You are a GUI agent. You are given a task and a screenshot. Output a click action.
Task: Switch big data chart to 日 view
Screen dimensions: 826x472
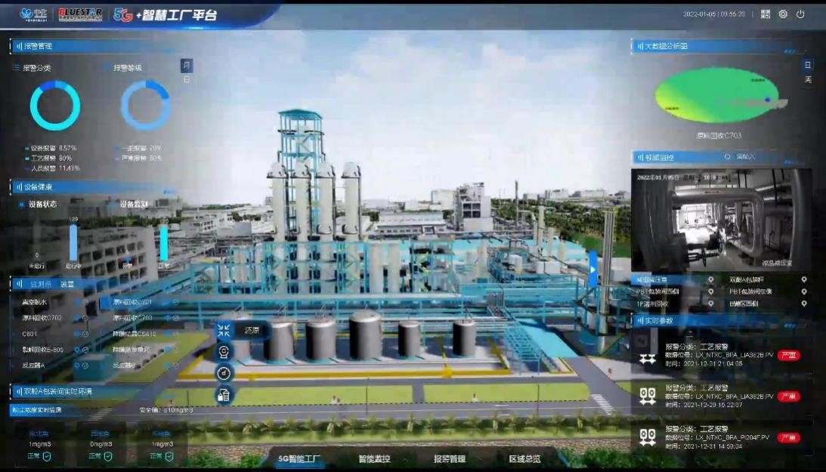tap(808, 65)
